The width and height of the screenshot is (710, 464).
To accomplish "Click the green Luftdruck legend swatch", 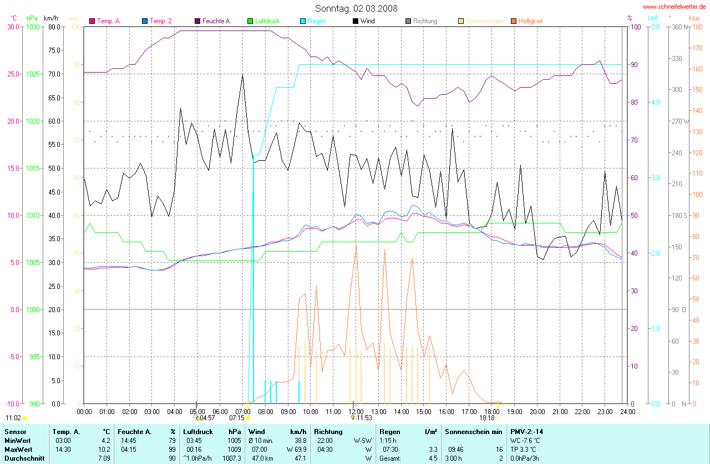I will [250, 21].
